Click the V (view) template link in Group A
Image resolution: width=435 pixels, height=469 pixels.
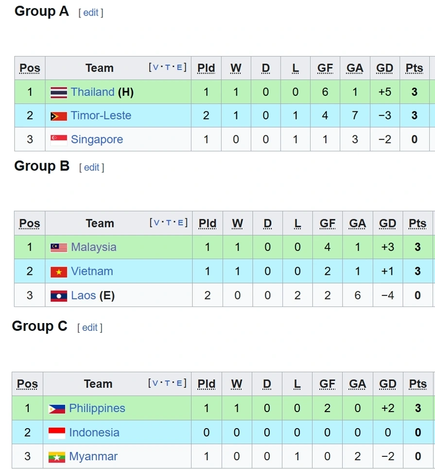156,68
